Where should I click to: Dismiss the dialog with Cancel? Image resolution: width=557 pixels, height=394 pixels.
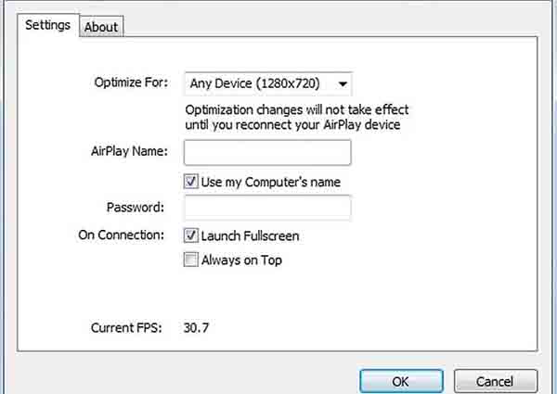click(x=495, y=381)
